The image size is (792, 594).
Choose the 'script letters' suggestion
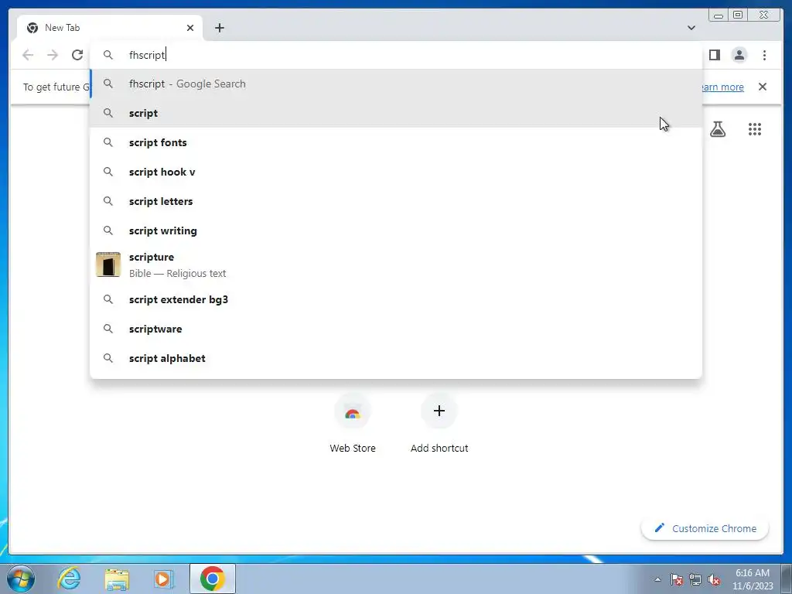click(x=395, y=201)
